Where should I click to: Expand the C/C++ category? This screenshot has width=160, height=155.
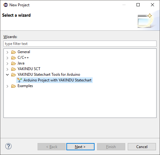click(8, 58)
